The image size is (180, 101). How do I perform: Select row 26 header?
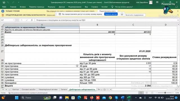(2, 45)
